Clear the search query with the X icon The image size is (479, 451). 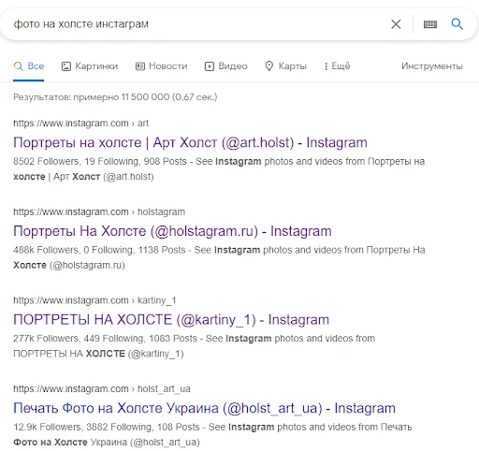coord(396,24)
